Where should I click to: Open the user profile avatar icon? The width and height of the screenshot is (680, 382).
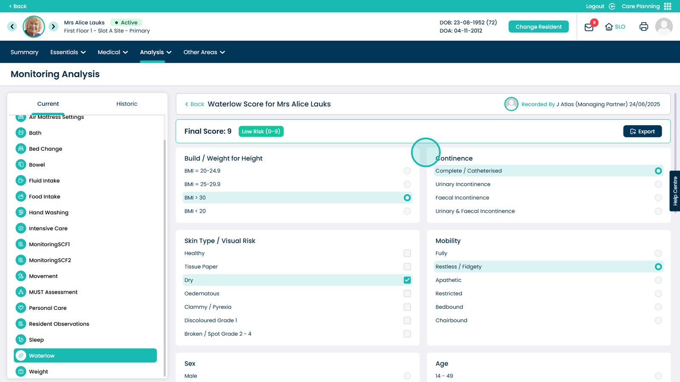pyautogui.click(x=663, y=27)
